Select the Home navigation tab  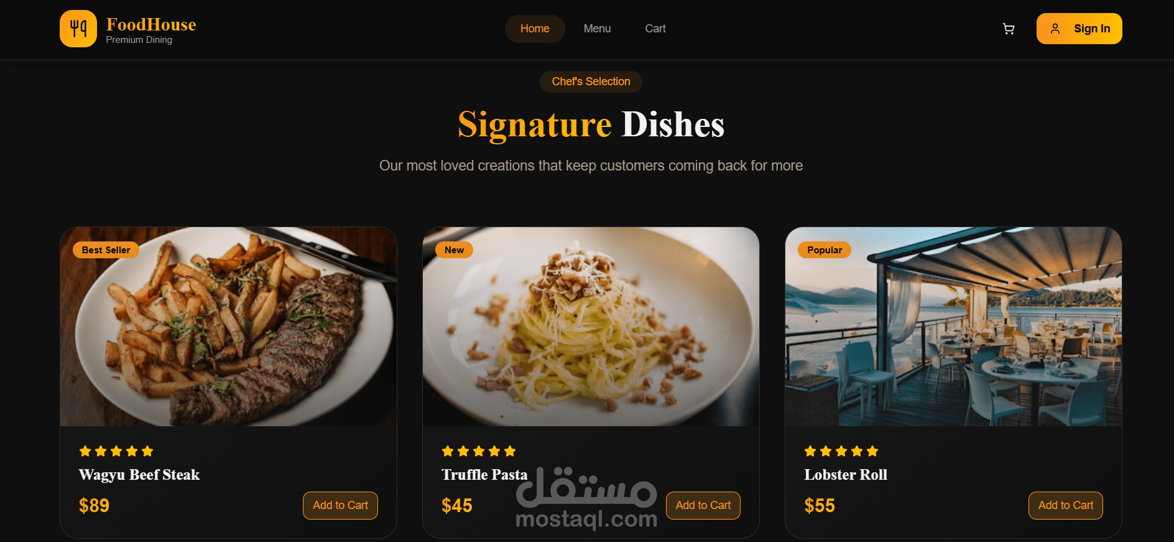(535, 29)
